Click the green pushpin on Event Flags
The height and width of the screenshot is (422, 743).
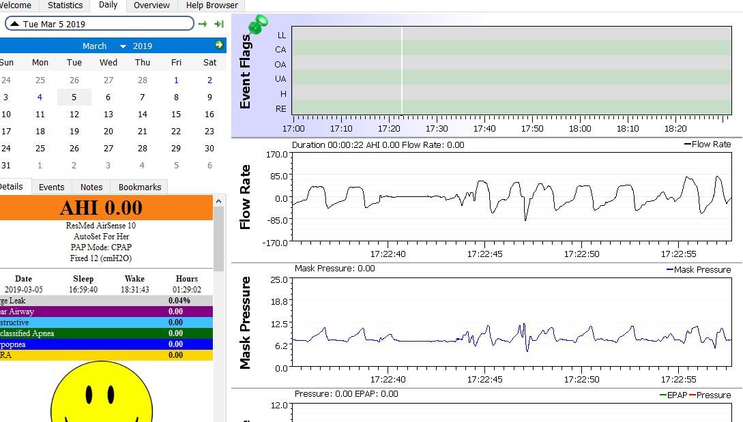pyautogui.click(x=258, y=24)
